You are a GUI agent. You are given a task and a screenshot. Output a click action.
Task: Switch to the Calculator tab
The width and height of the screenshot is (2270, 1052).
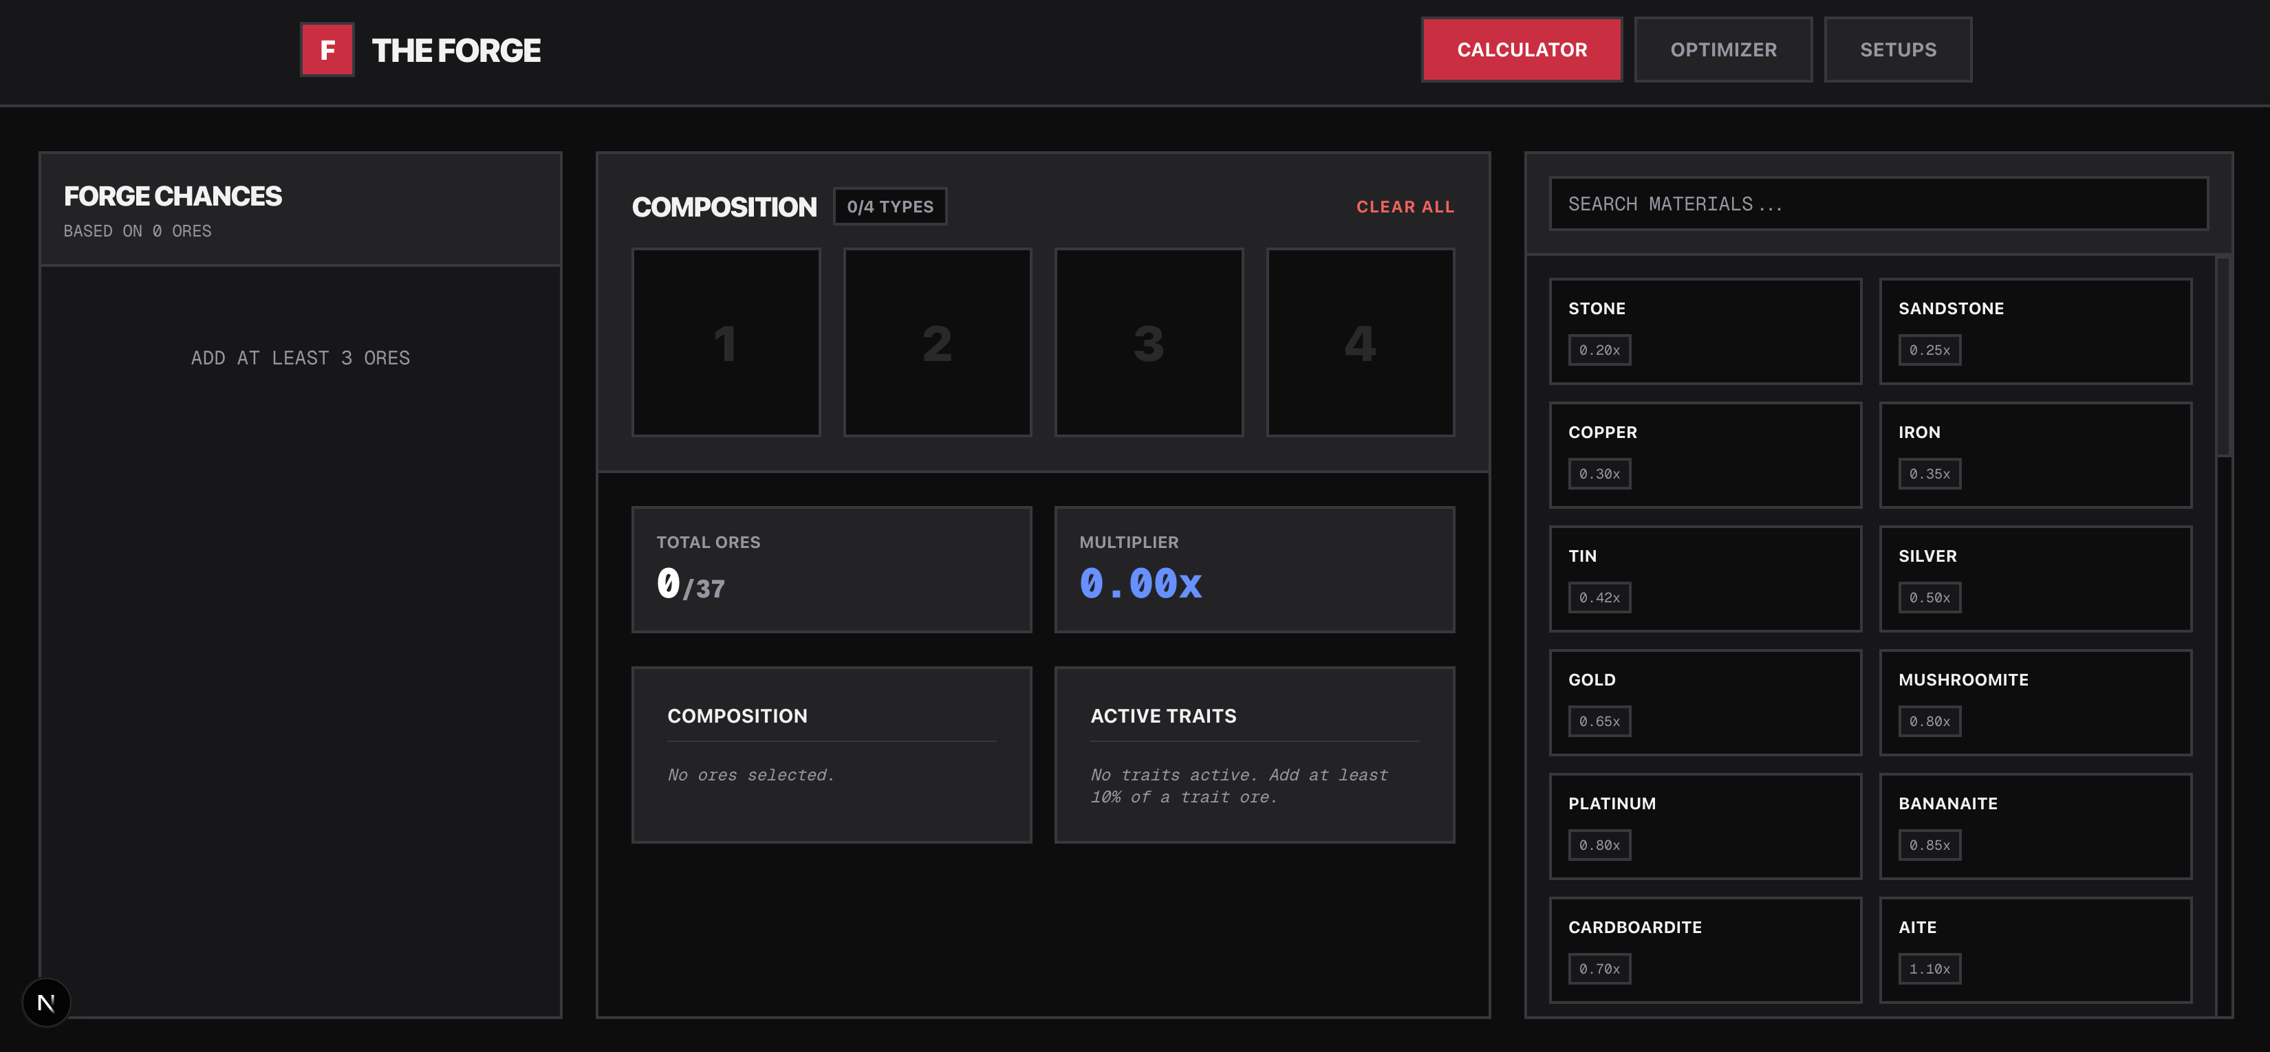pos(1521,50)
